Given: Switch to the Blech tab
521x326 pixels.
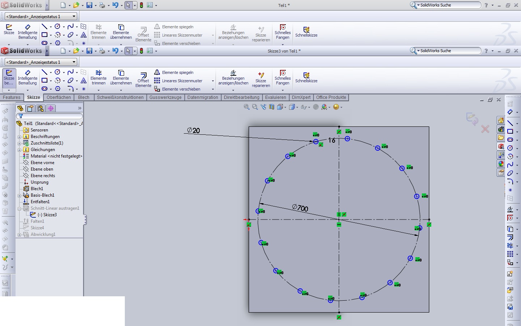Looking at the screenshot, I should click(x=84, y=97).
